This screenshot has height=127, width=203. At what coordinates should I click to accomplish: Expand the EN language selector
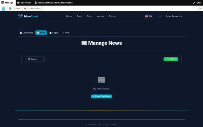coord(149,16)
